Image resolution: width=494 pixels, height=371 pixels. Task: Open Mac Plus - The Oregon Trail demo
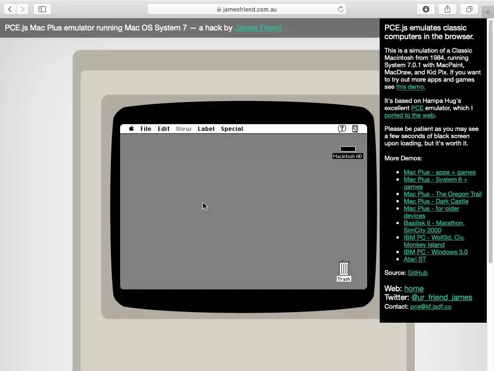pyautogui.click(x=443, y=194)
